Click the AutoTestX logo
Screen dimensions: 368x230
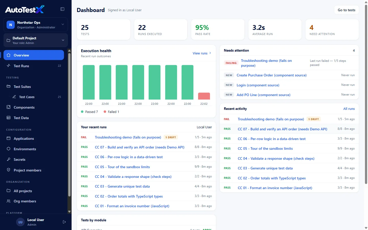click(x=25, y=9)
